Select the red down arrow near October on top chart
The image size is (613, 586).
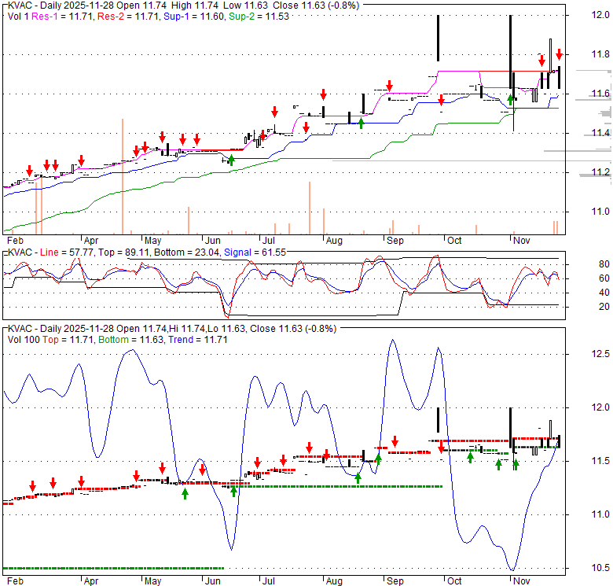[442, 99]
